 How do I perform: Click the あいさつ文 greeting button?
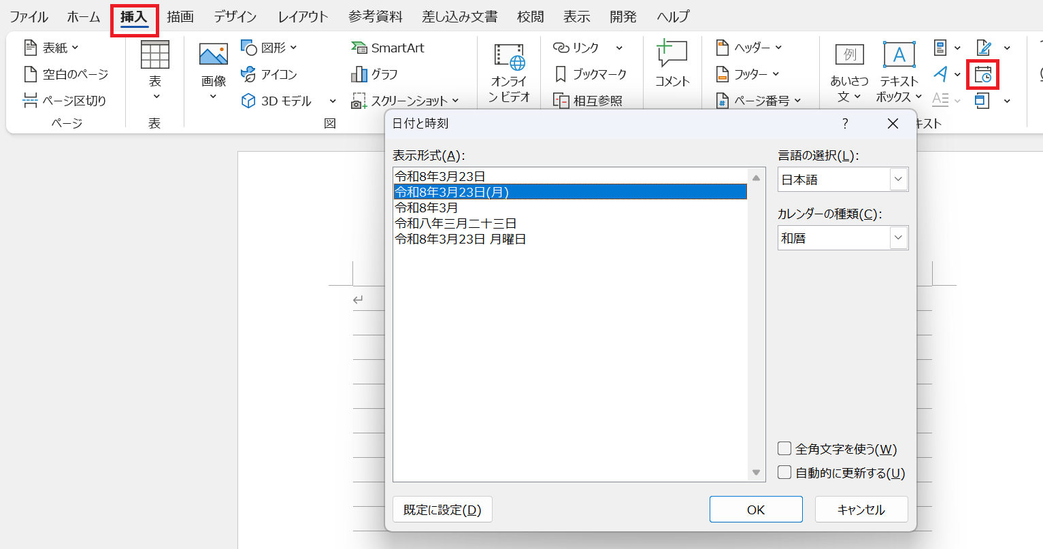849,71
